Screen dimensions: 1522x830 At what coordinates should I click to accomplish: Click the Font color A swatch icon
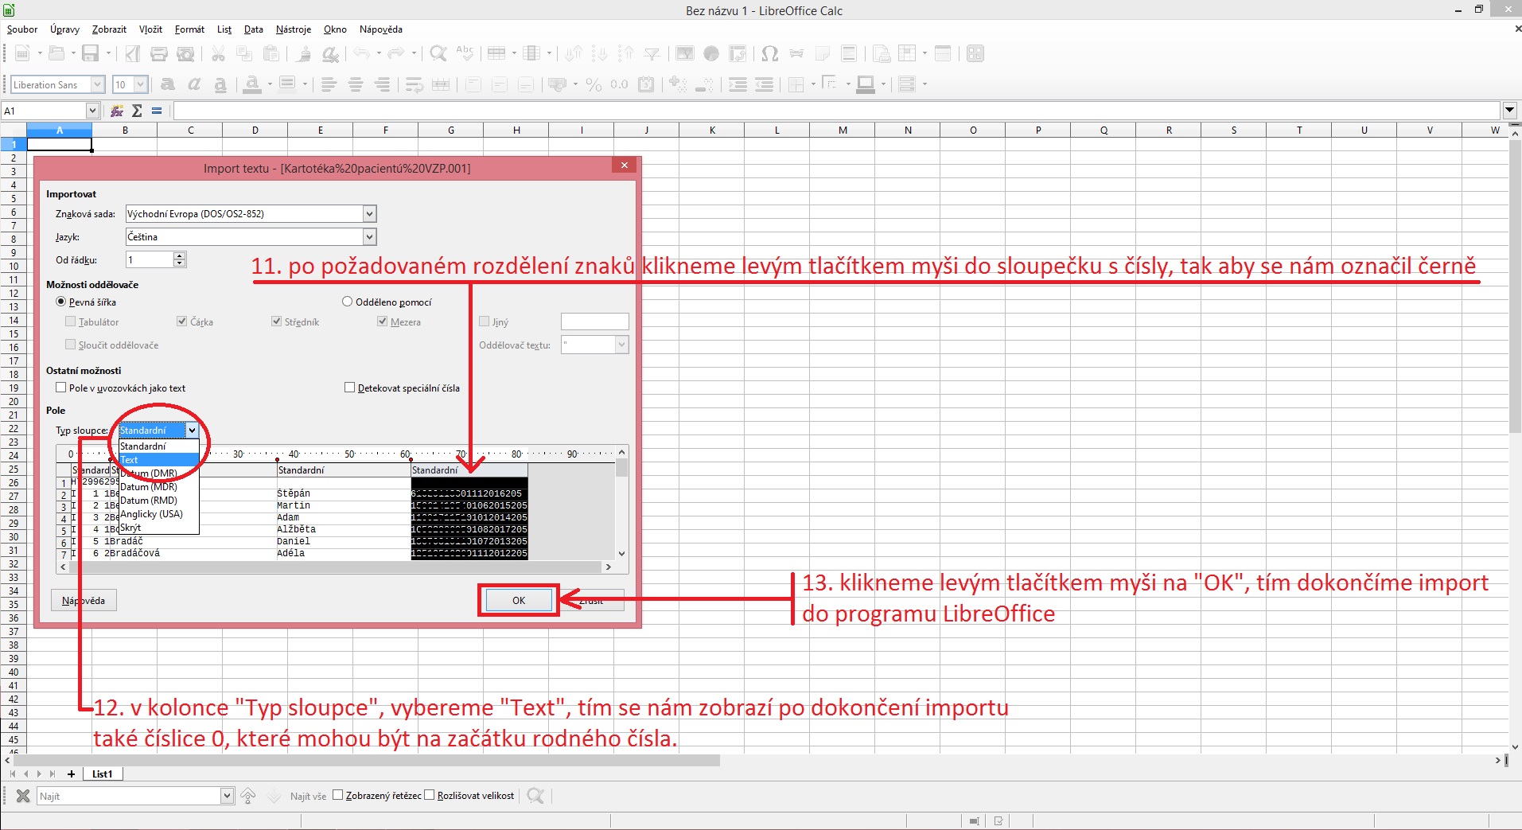pyautogui.click(x=252, y=84)
